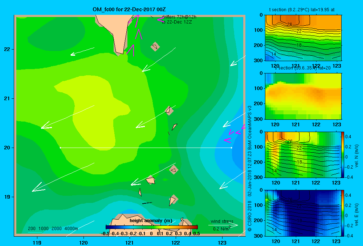Open the temperature section plot
363x246 pixels.
point(303,38)
